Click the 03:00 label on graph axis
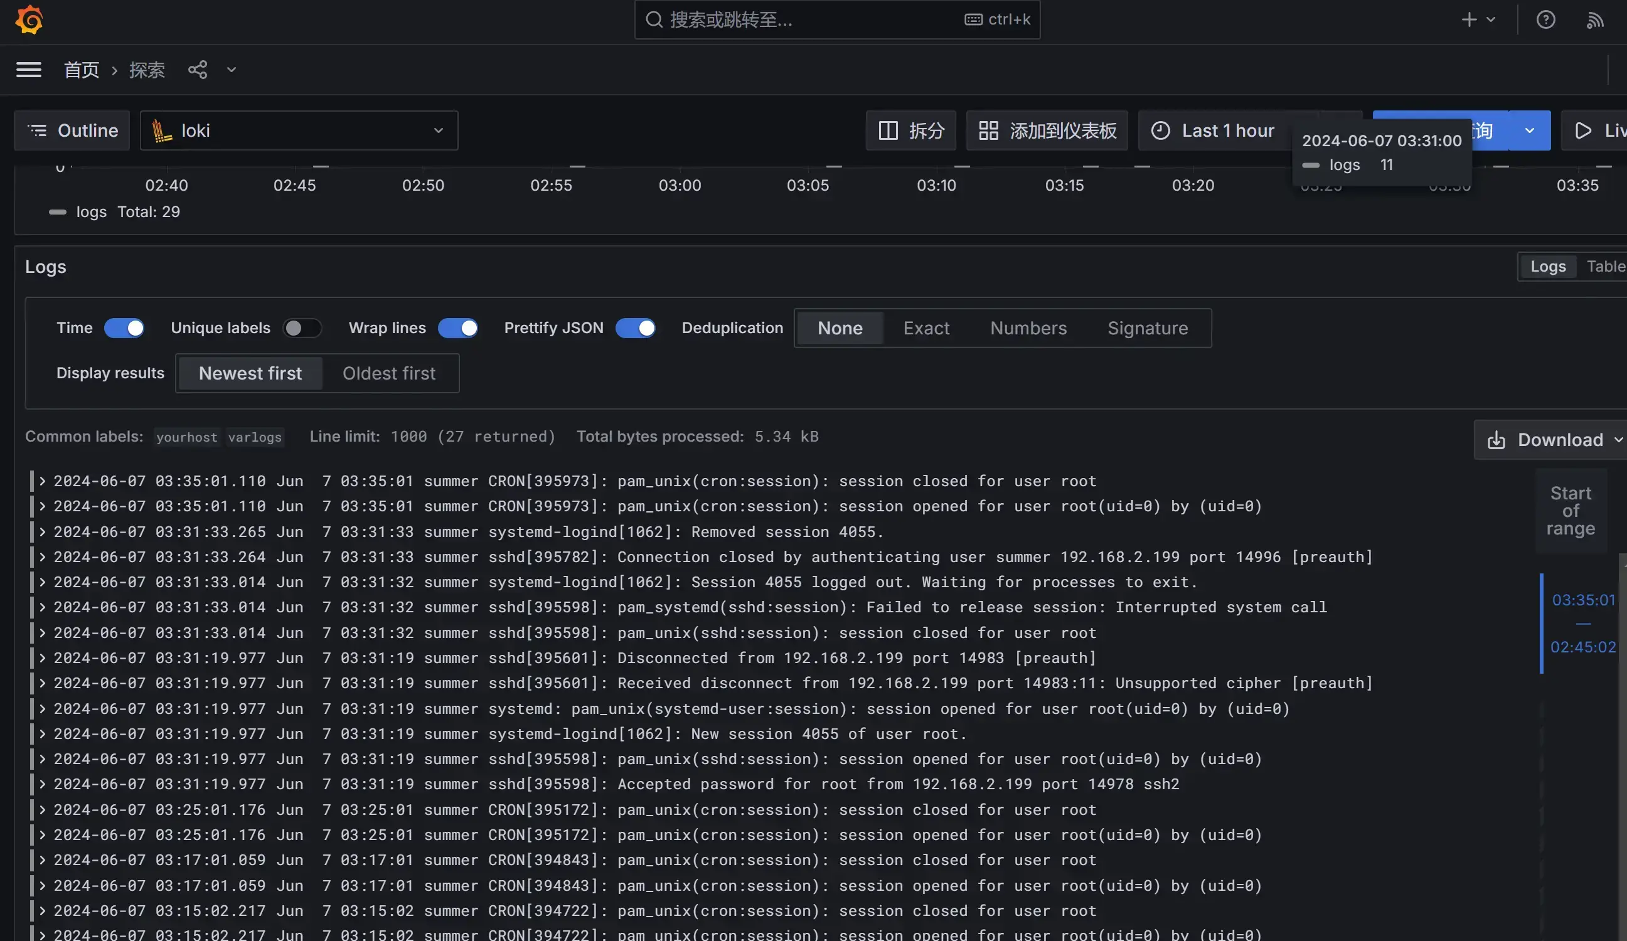Viewport: 1627px width, 941px height. [x=679, y=185]
